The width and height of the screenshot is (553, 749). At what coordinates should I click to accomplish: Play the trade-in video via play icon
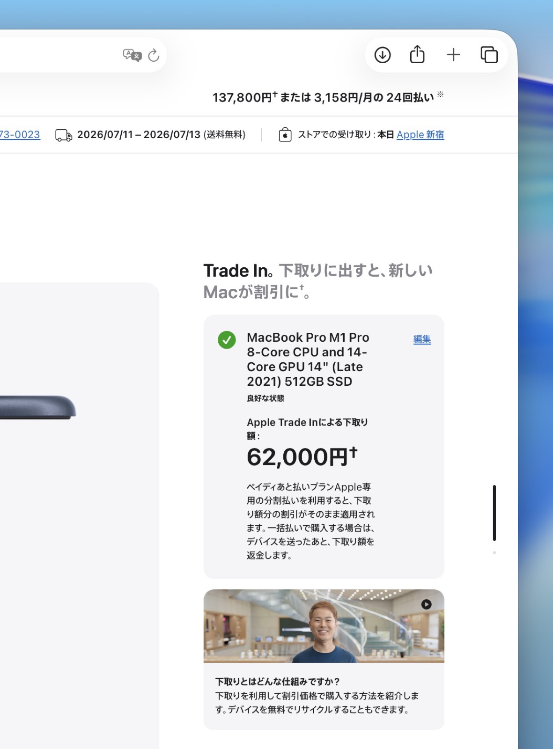click(x=426, y=604)
